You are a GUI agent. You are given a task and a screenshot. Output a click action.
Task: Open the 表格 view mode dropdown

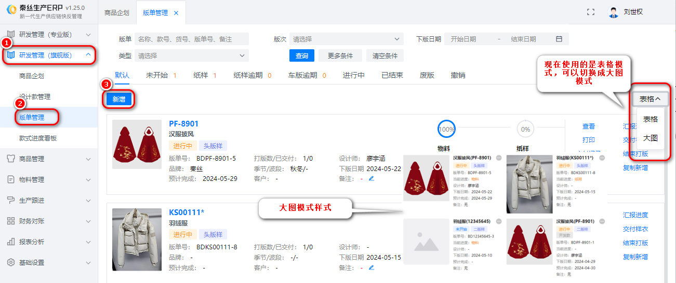(x=650, y=98)
